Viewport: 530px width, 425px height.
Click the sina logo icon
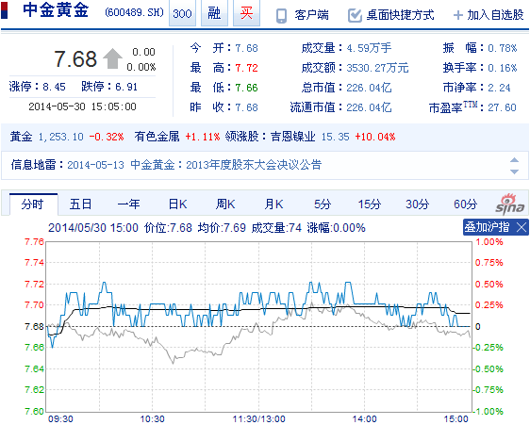pos(510,204)
